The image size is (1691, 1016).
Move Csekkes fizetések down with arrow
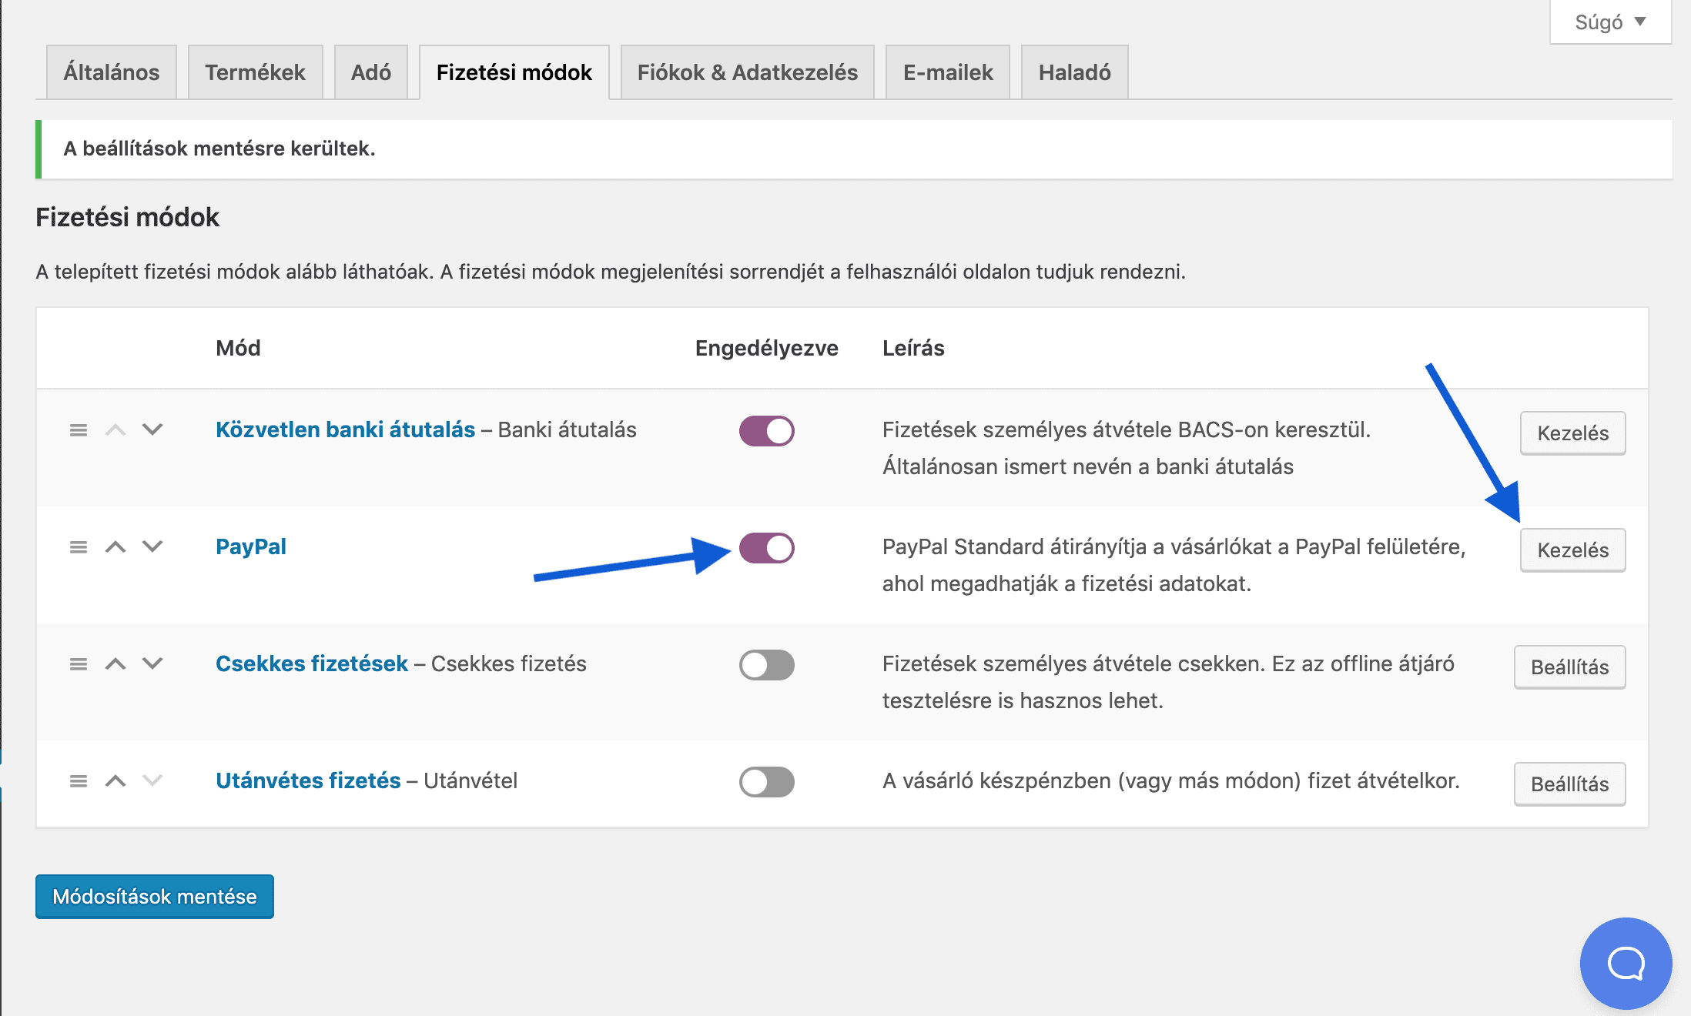tap(152, 663)
